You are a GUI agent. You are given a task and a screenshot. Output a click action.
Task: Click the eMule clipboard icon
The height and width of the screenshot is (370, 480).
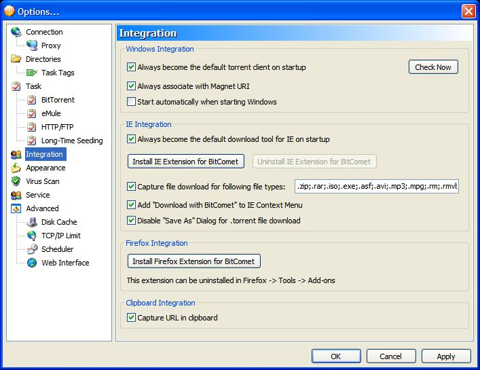[x=31, y=113]
